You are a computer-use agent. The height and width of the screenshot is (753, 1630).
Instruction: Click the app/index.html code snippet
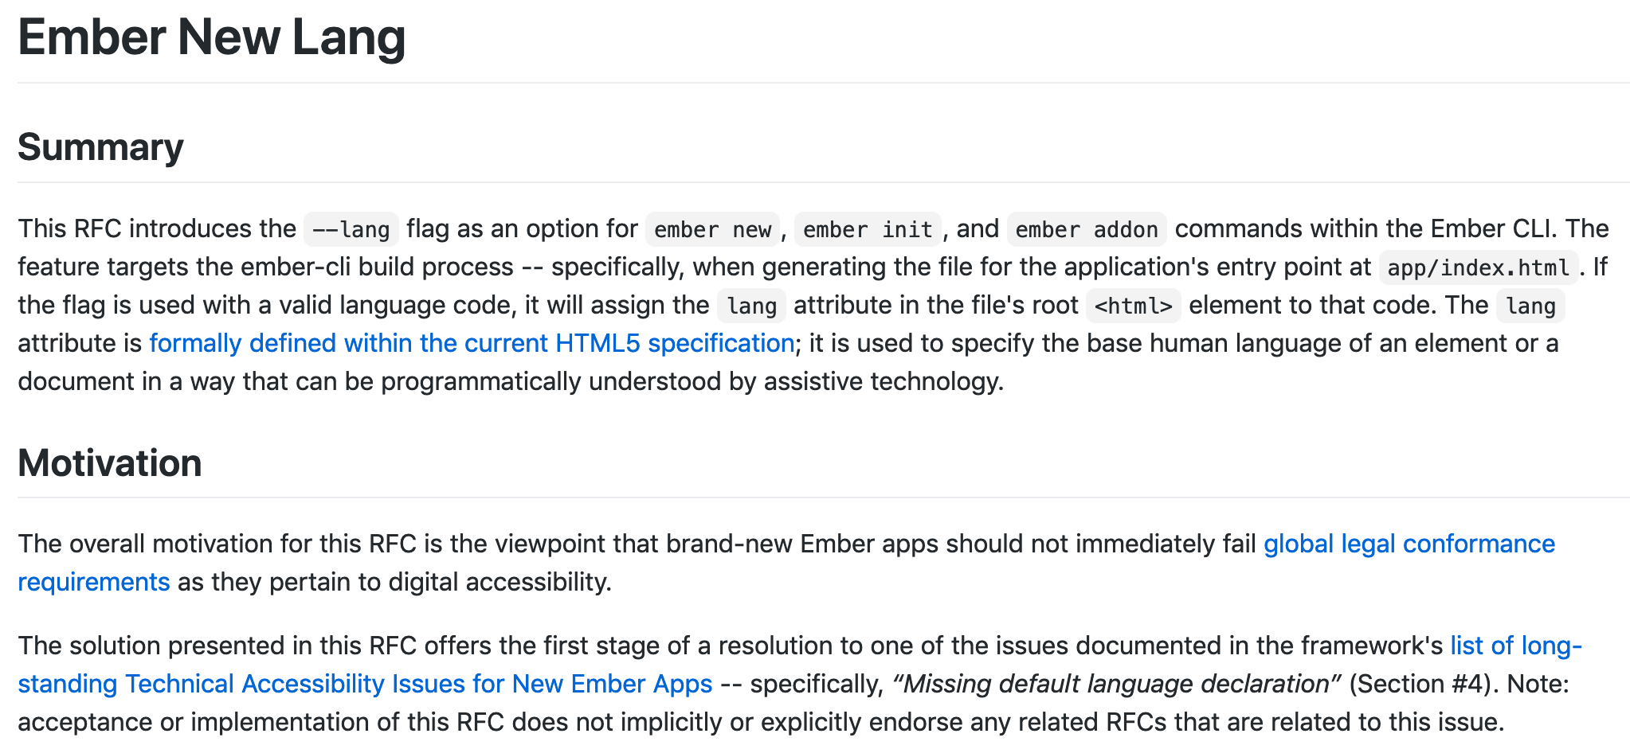tap(1478, 267)
